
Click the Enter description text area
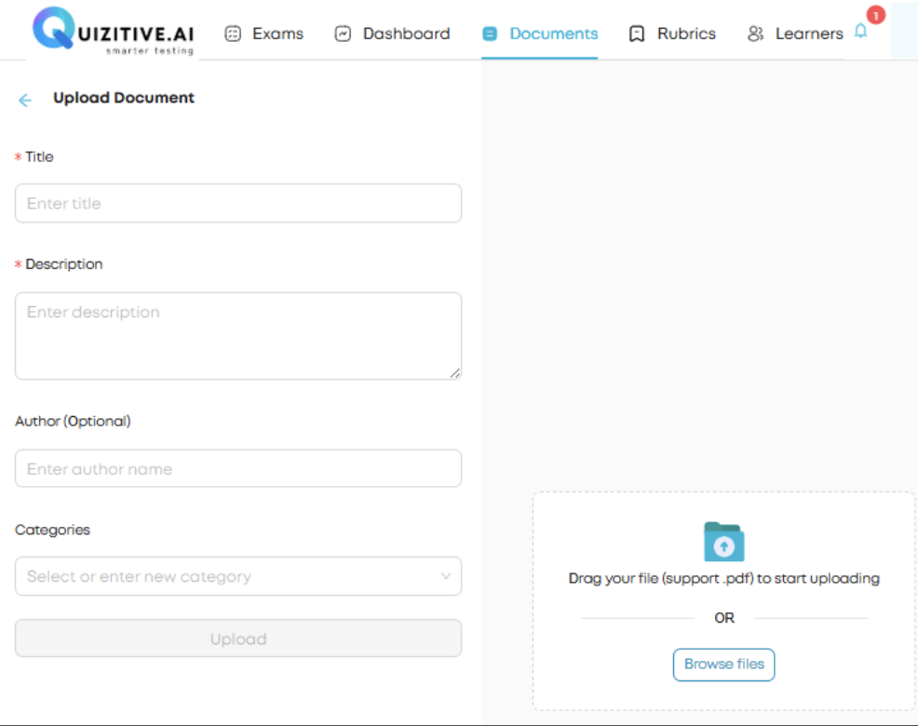pyautogui.click(x=237, y=335)
